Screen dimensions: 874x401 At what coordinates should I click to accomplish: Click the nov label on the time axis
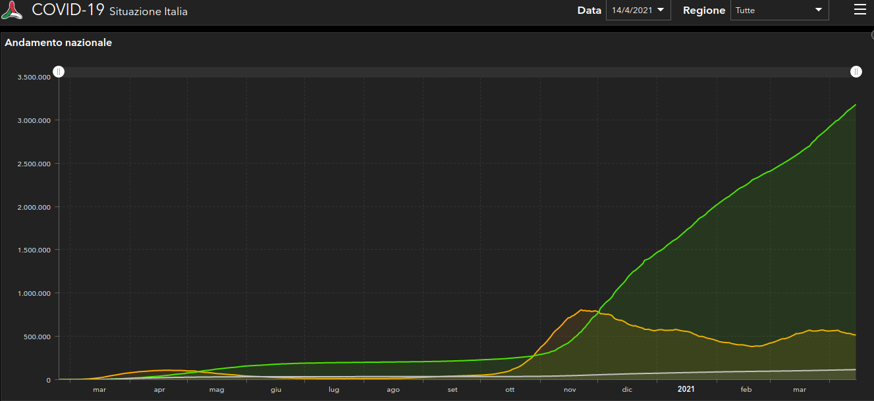[570, 390]
